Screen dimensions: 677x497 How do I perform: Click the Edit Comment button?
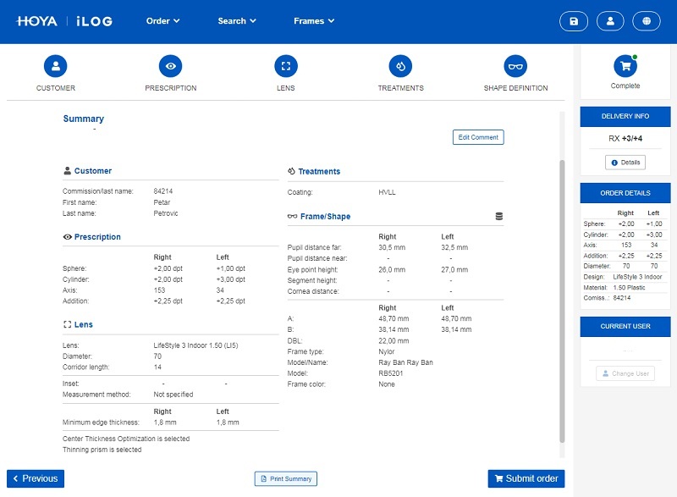click(x=478, y=137)
